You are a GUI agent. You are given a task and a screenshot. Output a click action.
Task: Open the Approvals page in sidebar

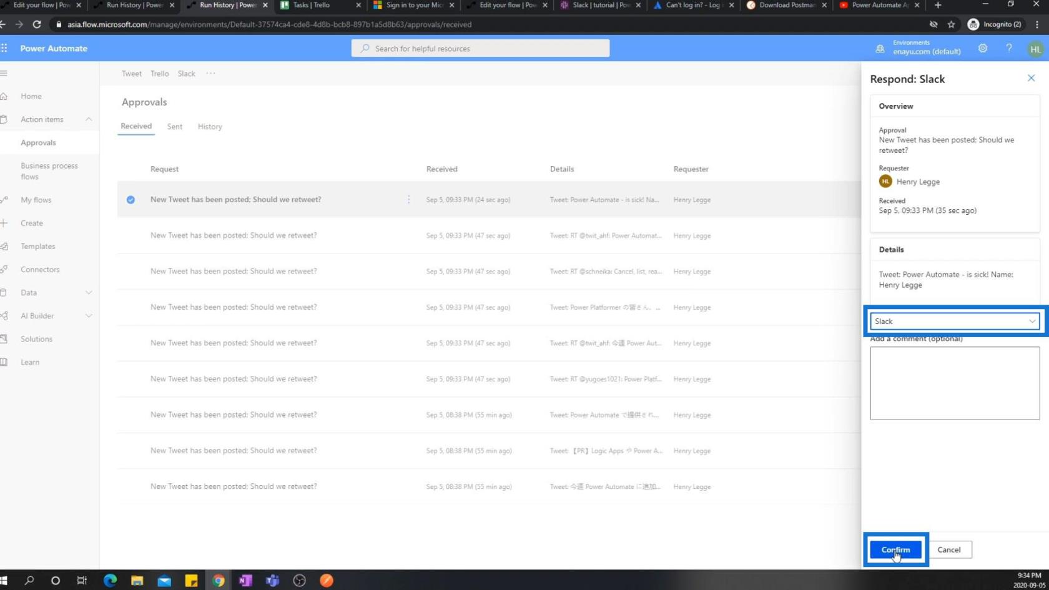point(38,142)
